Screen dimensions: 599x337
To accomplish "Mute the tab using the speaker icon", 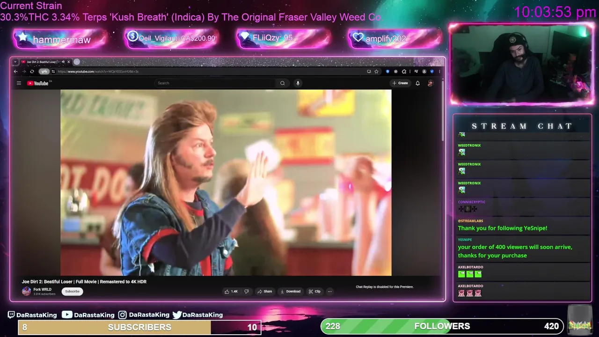I will [x=63, y=62].
